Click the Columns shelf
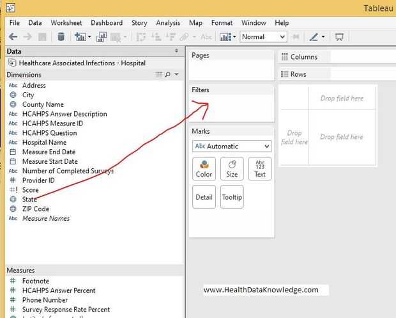The image size is (396, 318). [x=337, y=57]
